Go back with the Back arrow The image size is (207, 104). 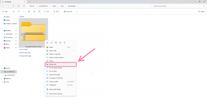3,6
